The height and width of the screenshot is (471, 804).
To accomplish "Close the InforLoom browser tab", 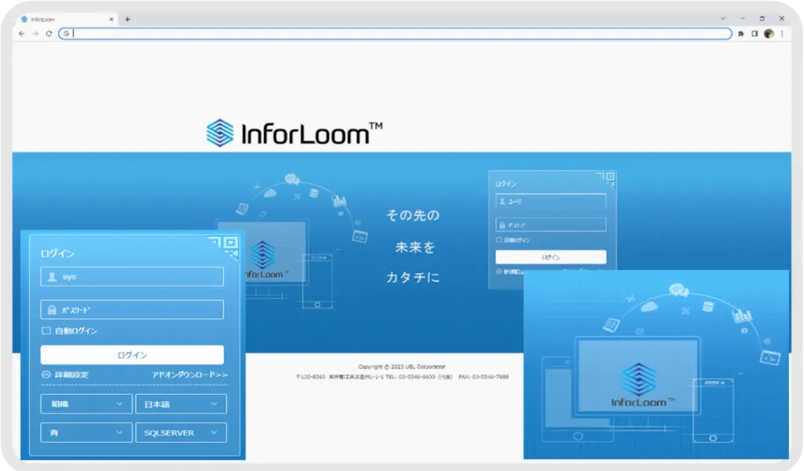I will pyautogui.click(x=111, y=19).
